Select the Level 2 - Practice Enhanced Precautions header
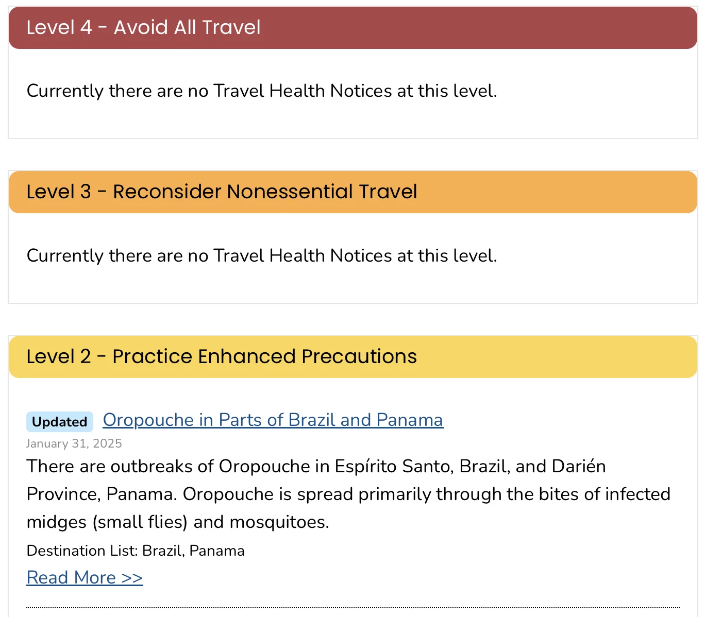705x617 pixels. (353, 357)
